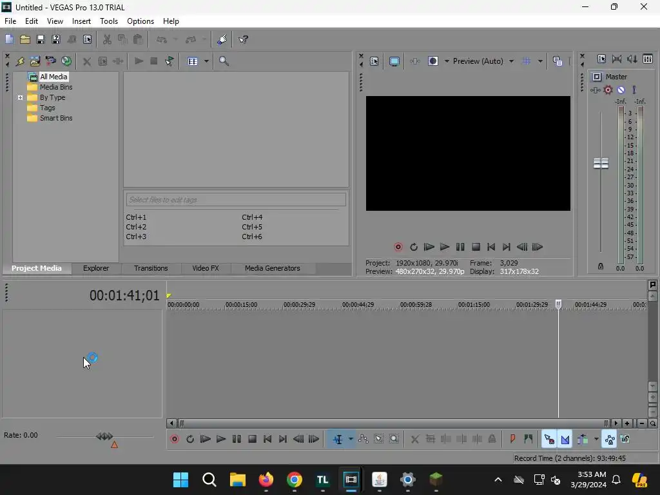The image size is (660, 495).
Task: Click Copy Snapshot to Clipboard icon
Action: [x=558, y=61]
